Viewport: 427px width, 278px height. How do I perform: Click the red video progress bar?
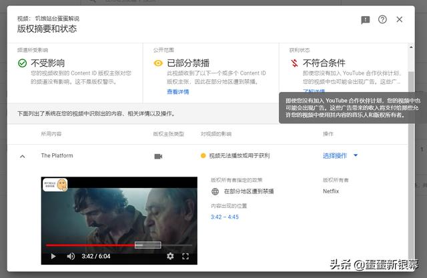[90, 245]
